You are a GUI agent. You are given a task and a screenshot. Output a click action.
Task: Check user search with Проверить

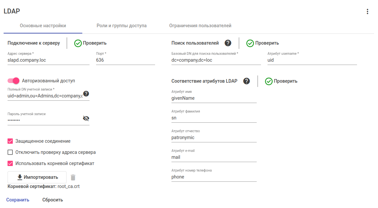(263, 43)
